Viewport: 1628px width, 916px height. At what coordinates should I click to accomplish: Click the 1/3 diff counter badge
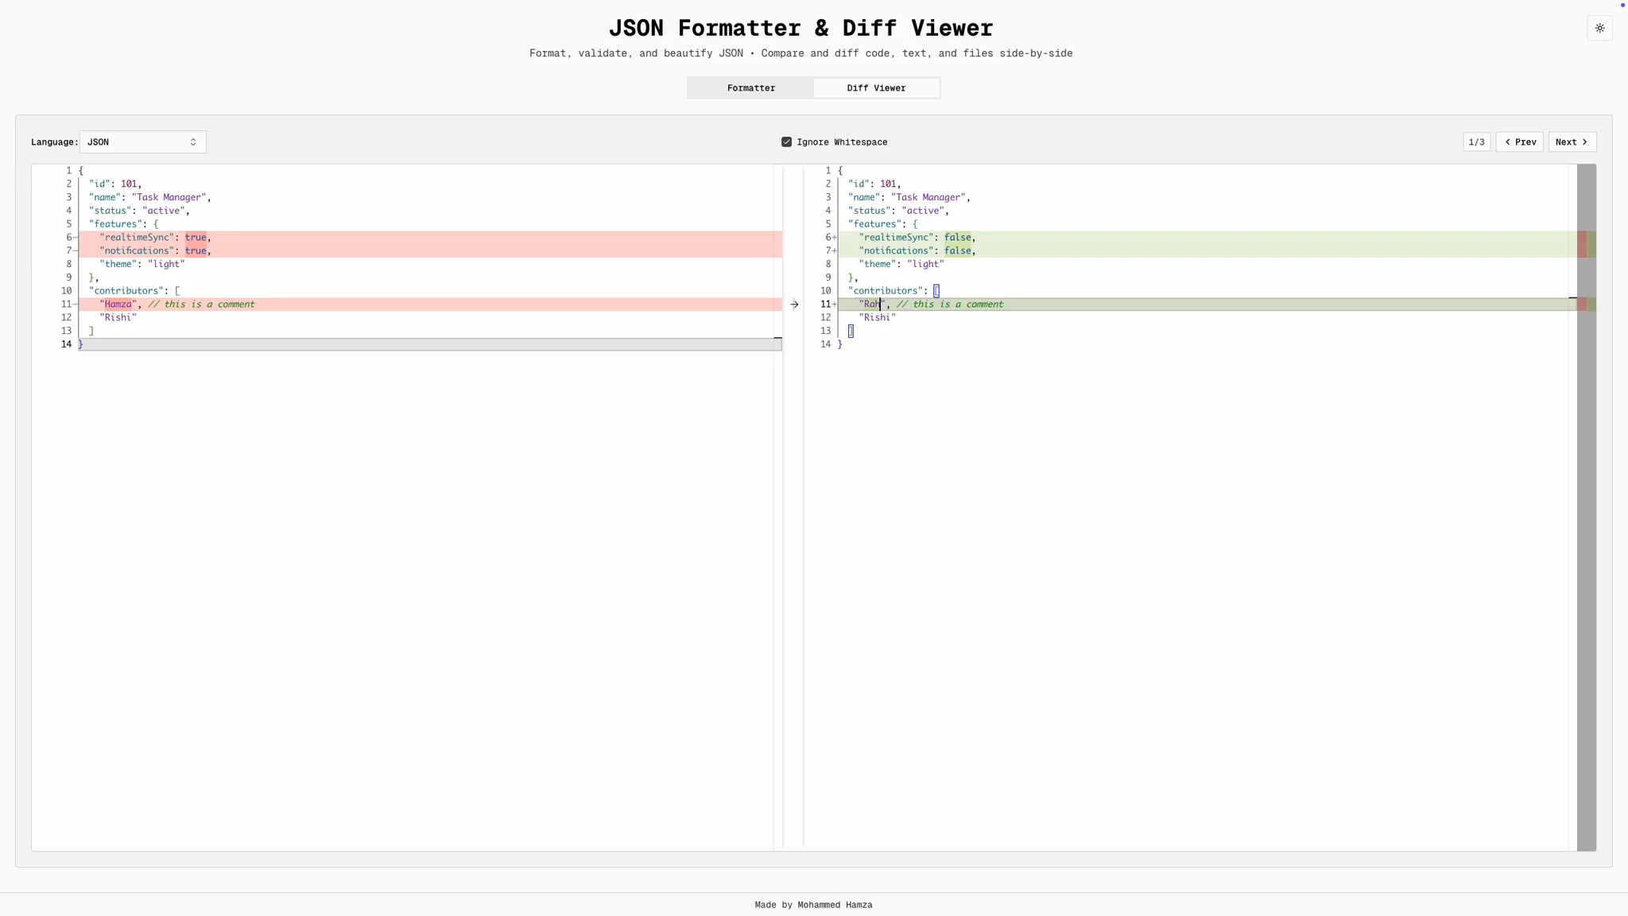(1478, 142)
